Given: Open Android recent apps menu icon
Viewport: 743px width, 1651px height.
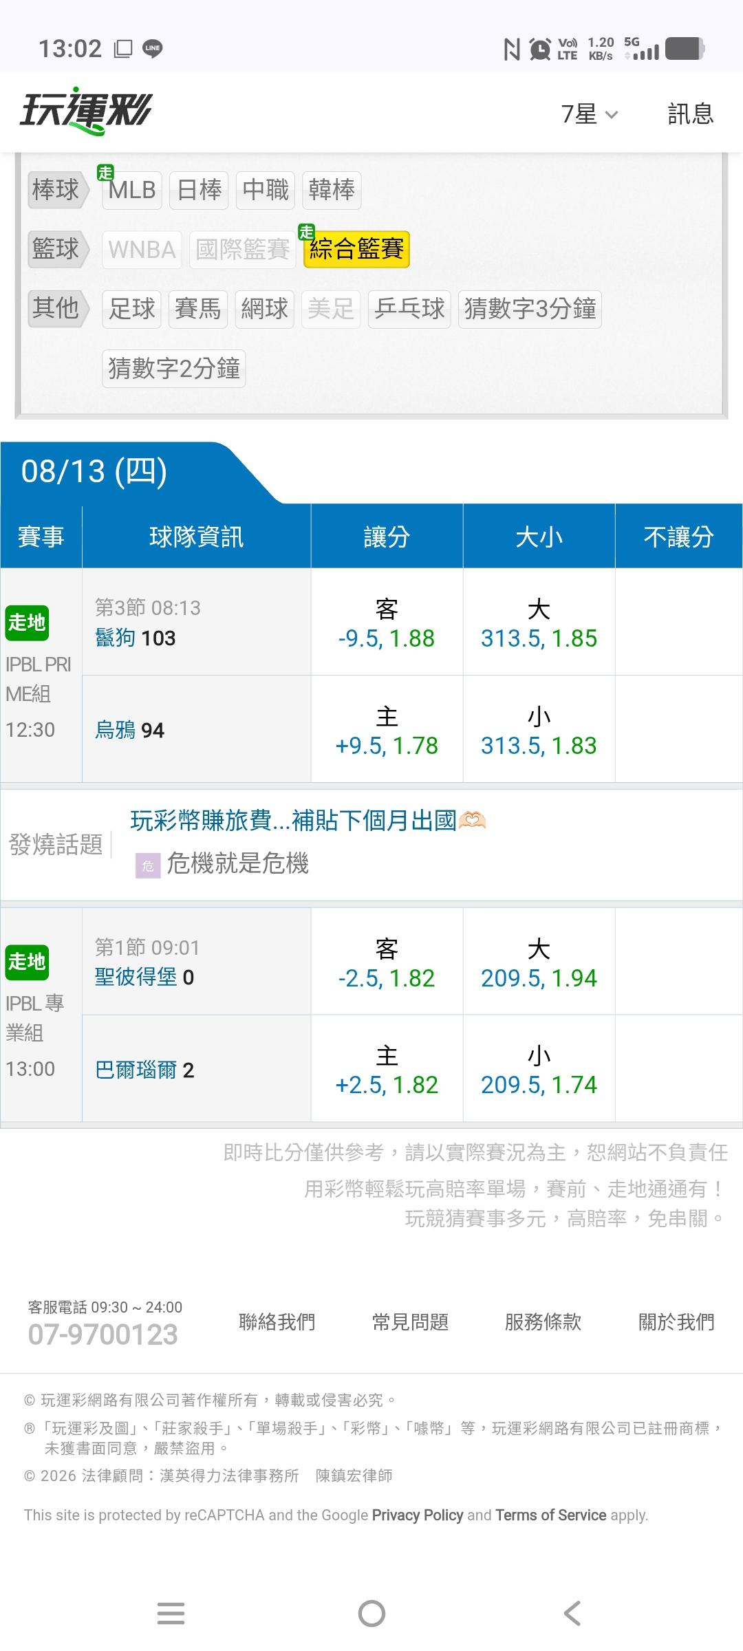Looking at the screenshot, I should (x=171, y=1613).
